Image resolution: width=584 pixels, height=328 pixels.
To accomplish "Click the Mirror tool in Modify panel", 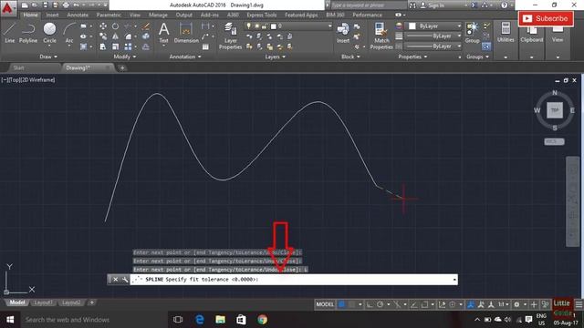I will pos(116,36).
